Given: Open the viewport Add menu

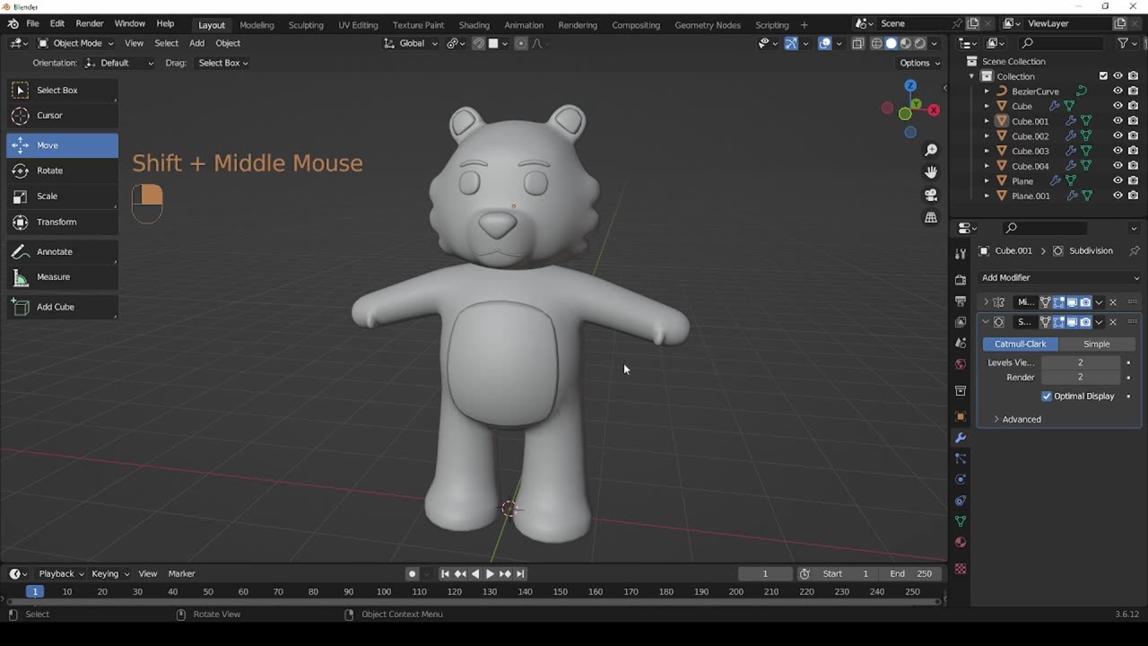Looking at the screenshot, I should coord(196,43).
